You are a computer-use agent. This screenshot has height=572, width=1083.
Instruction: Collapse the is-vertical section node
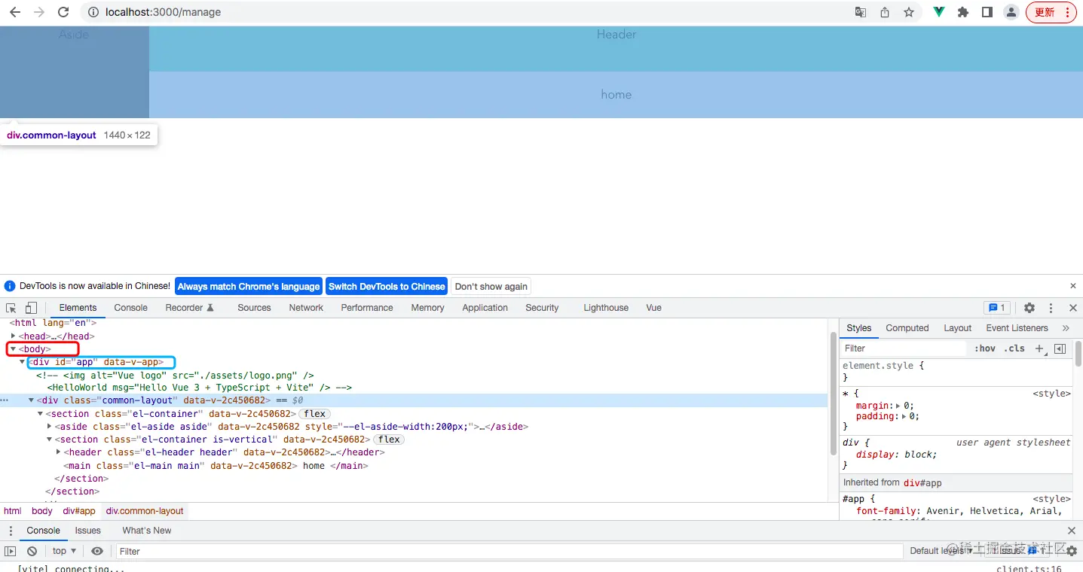pyautogui.click(x=50, y=440)
